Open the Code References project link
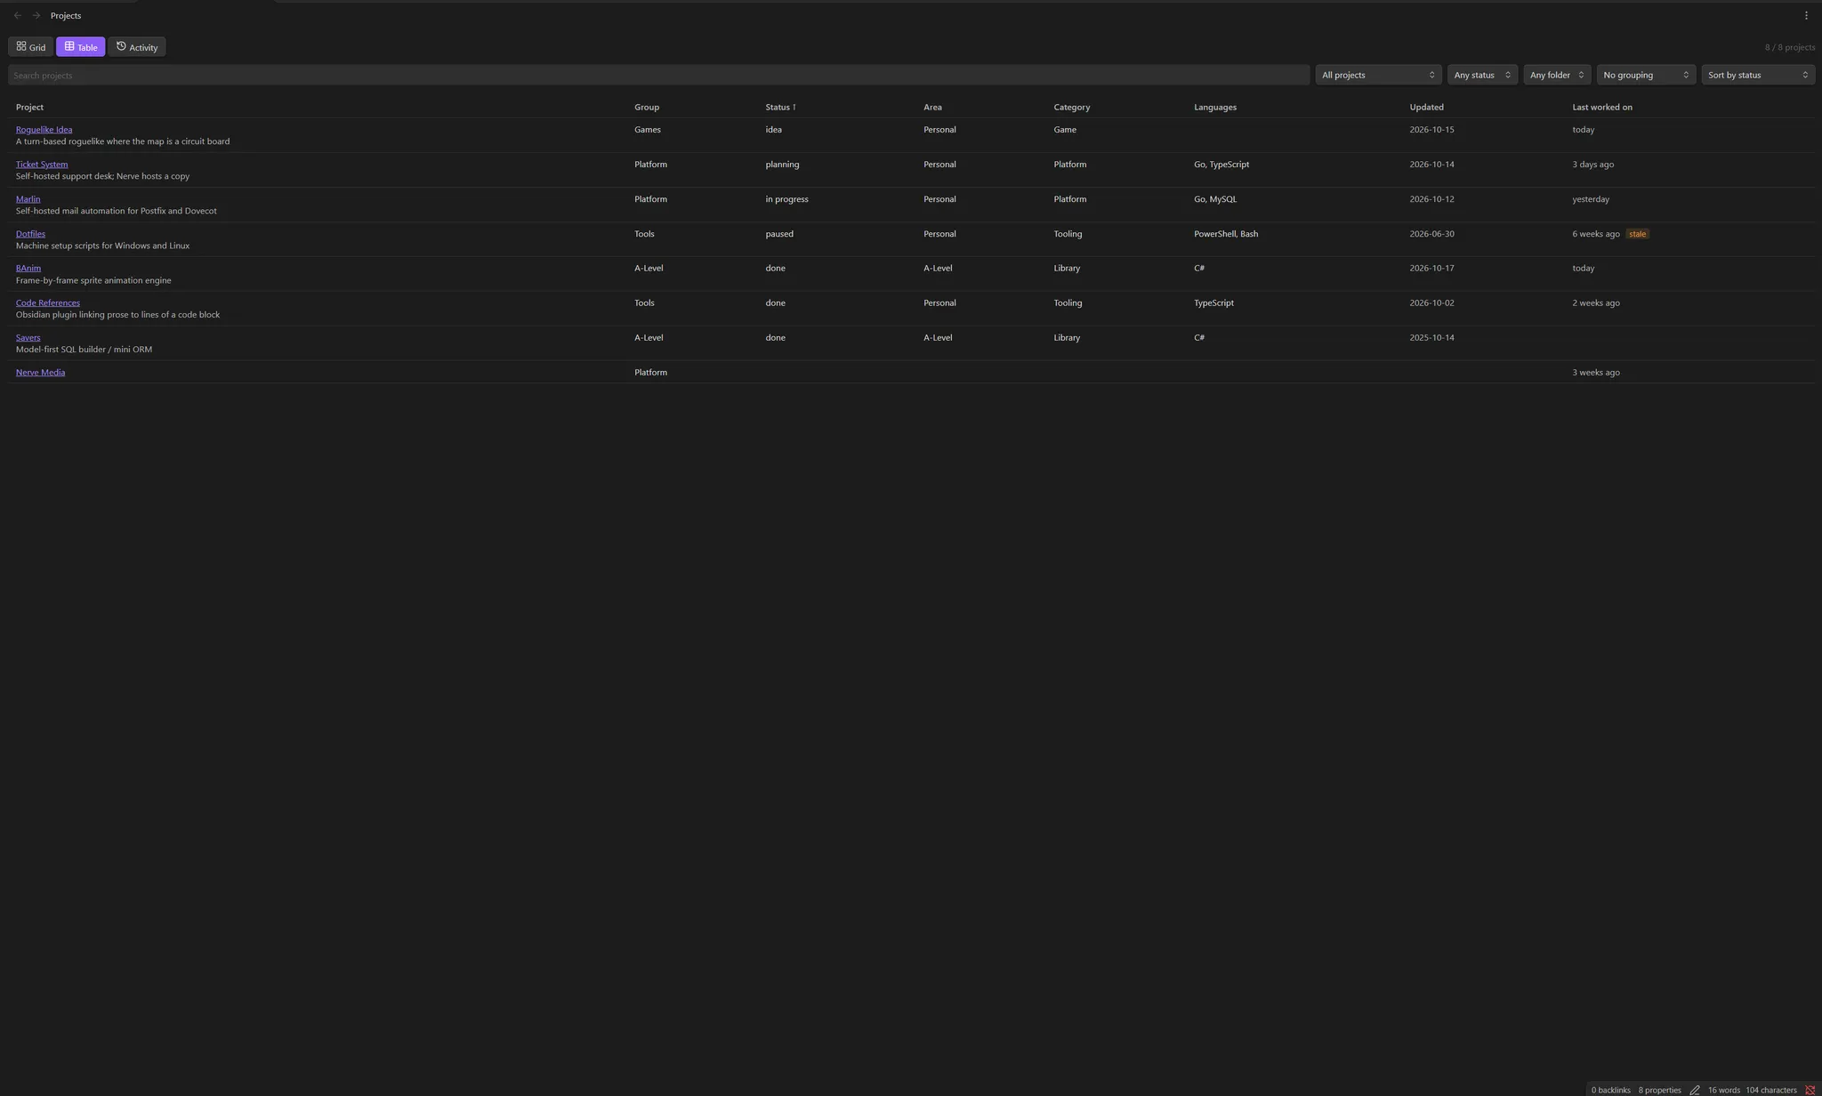The image size is (1822, 1096). (47, 302)
